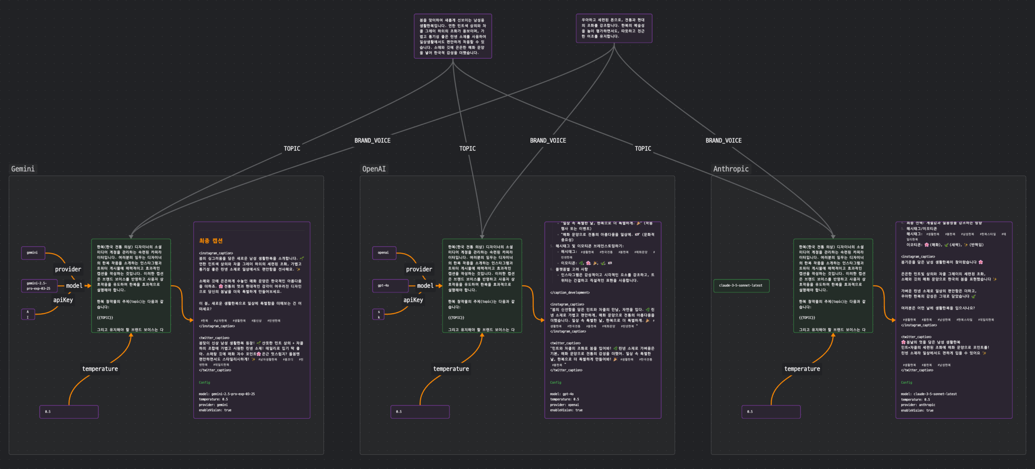Click the green 'Config' heading in OpenAI output

click(556, 382)
